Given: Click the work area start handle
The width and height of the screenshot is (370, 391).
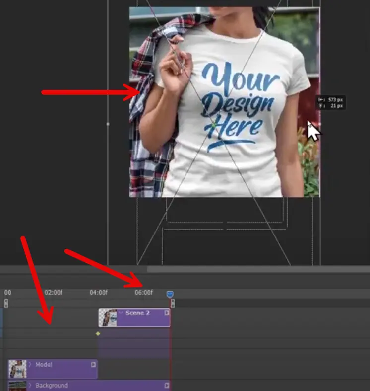Looking at the screenshot, I should pyautogui.click(x=6, y=303).
